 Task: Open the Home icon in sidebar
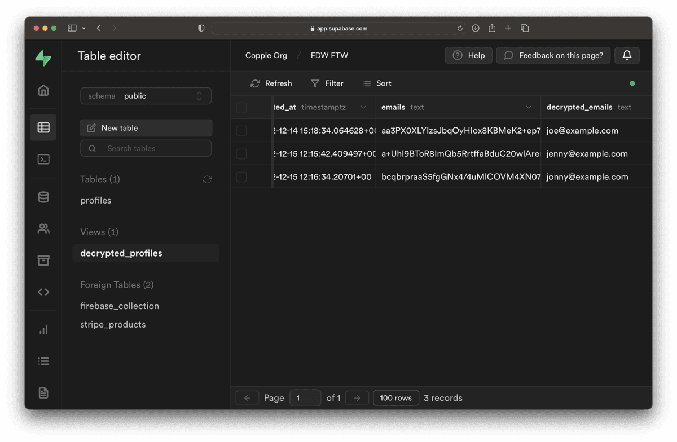[x=43, y=90]
